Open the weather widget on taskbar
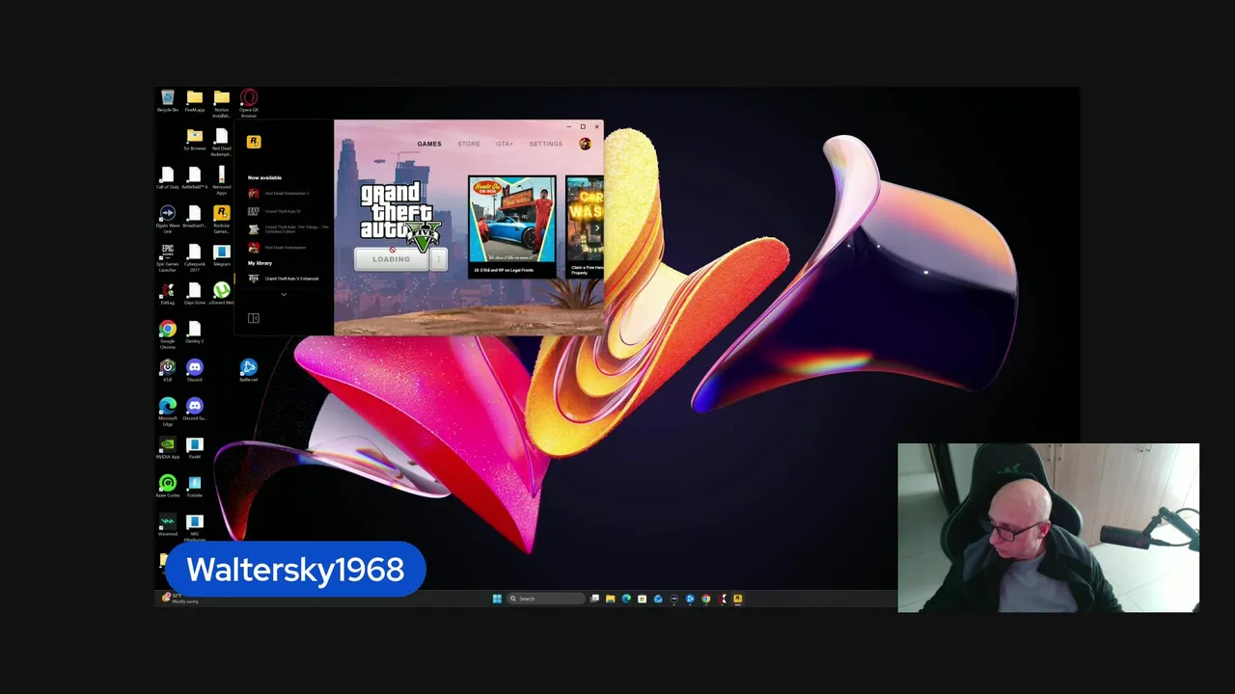Image resolution: width=1235 pixels, height=694 pixels. coord(180,599)
